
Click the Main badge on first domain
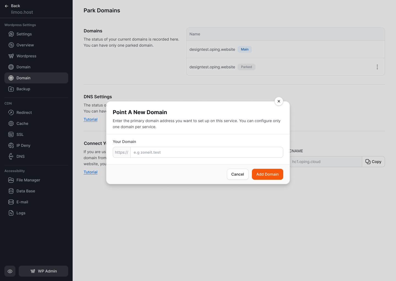(x=245, y=49)
